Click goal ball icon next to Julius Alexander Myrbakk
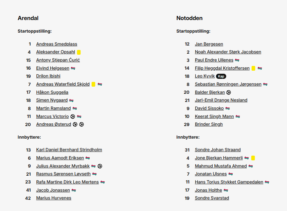 click(x=100, y=166)
